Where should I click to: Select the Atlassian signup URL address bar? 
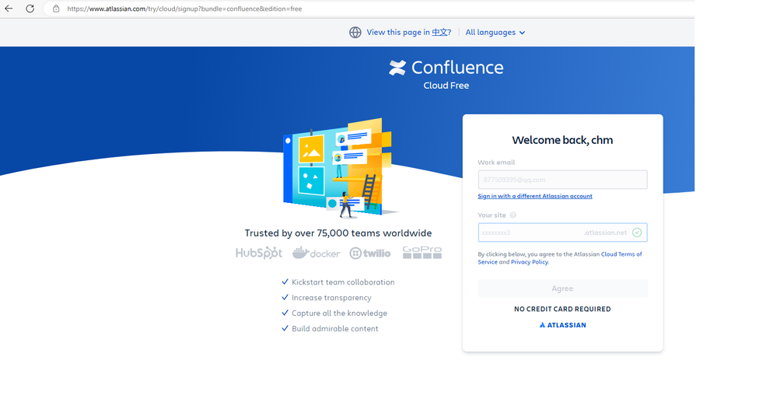[x=184, y=9]
